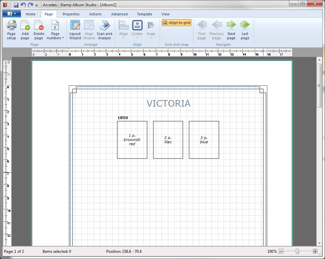Screen dimensions: 325x259
Task: Click the zoom out minus button
Action: click(x=281, y=251)
